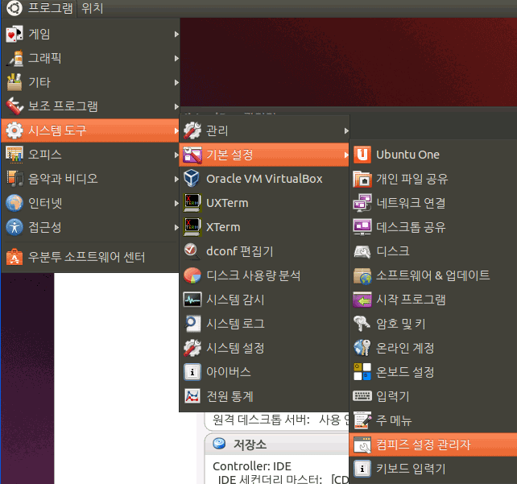
Task: Open 데스크톱 공유 menu entry
Action: (433, 227)
